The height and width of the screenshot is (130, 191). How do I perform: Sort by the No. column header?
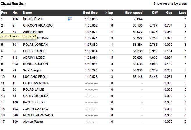(15, 13)
